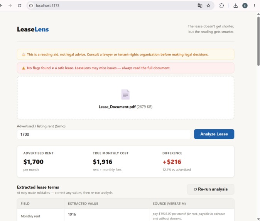The width and height of the screenshot is (260, 221).
Task: Bookmark this page with the star icon
Action: [208, 6]
